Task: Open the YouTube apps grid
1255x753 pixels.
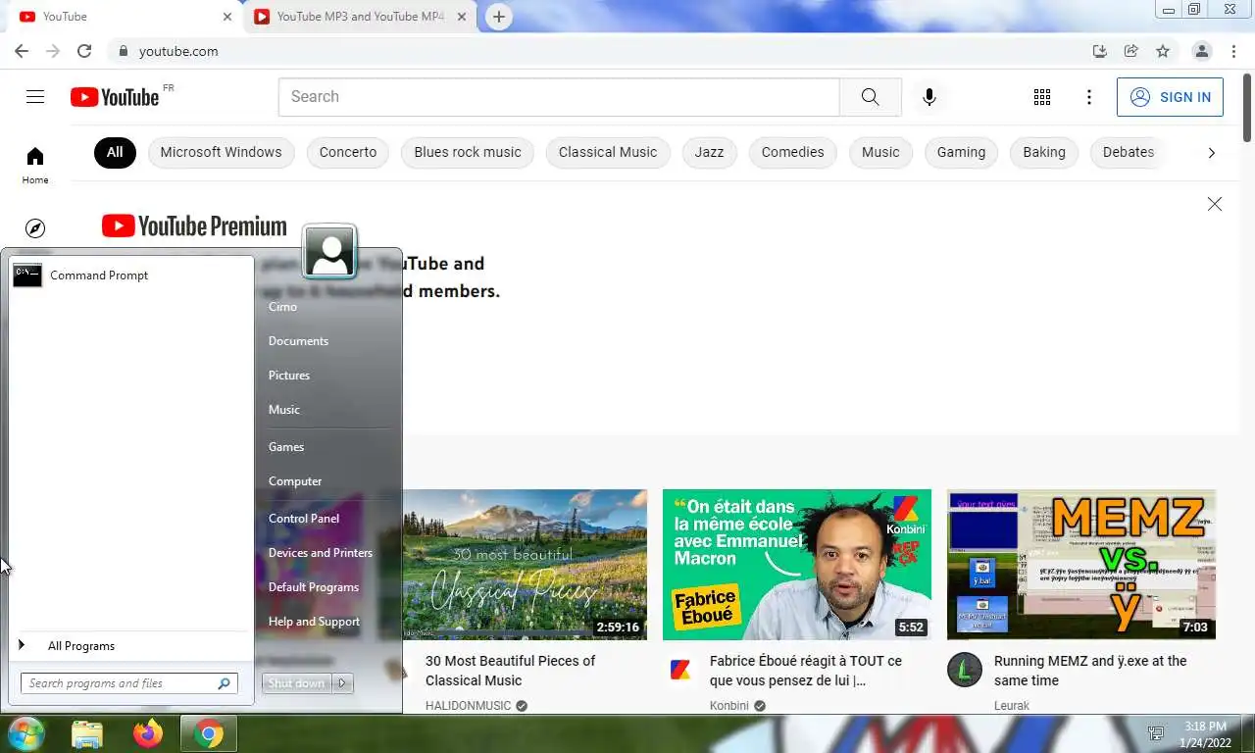Action: (1042, 97)
